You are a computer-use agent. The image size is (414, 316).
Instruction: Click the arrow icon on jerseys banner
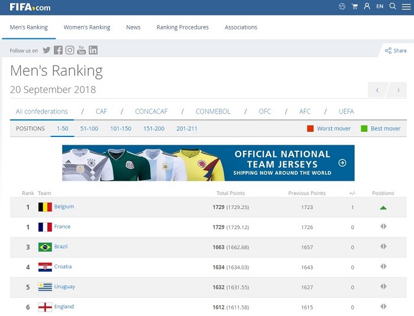click(342, 163)
